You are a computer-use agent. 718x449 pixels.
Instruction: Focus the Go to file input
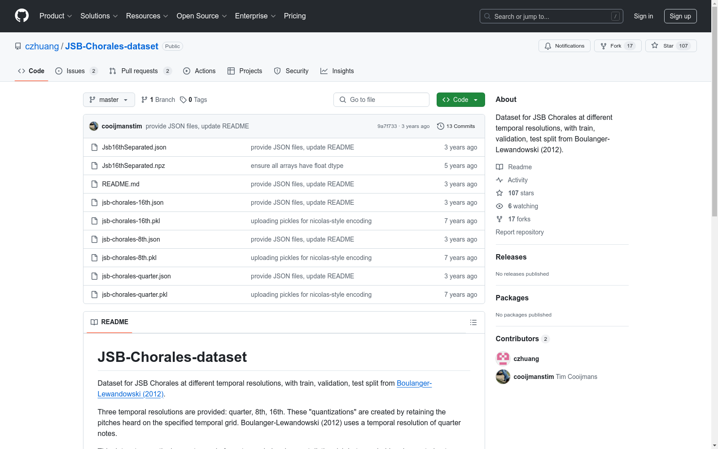[x=381, y=100]
